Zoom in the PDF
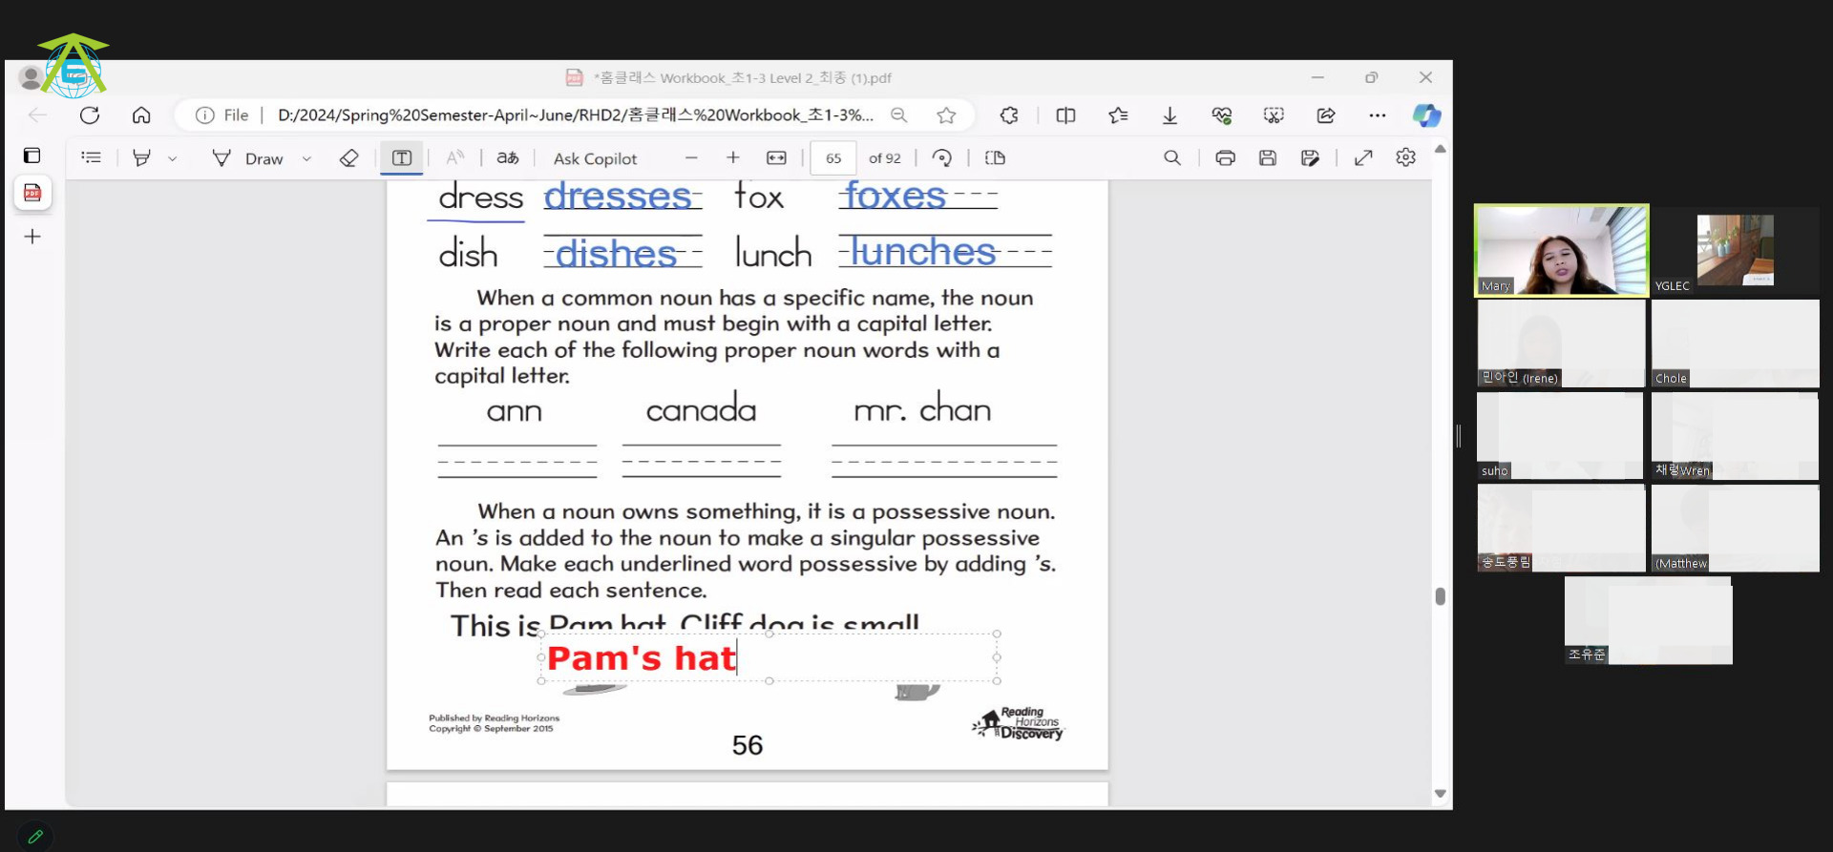 [733, 157]
